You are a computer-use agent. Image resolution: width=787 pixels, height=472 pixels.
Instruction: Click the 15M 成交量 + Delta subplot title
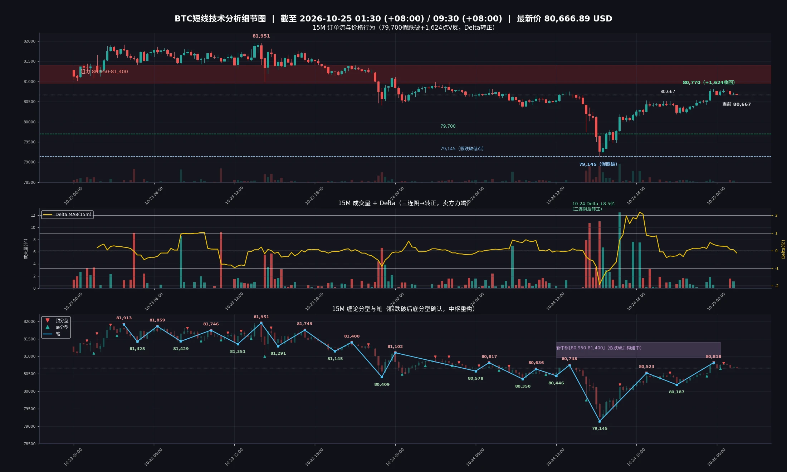point(404,203)
